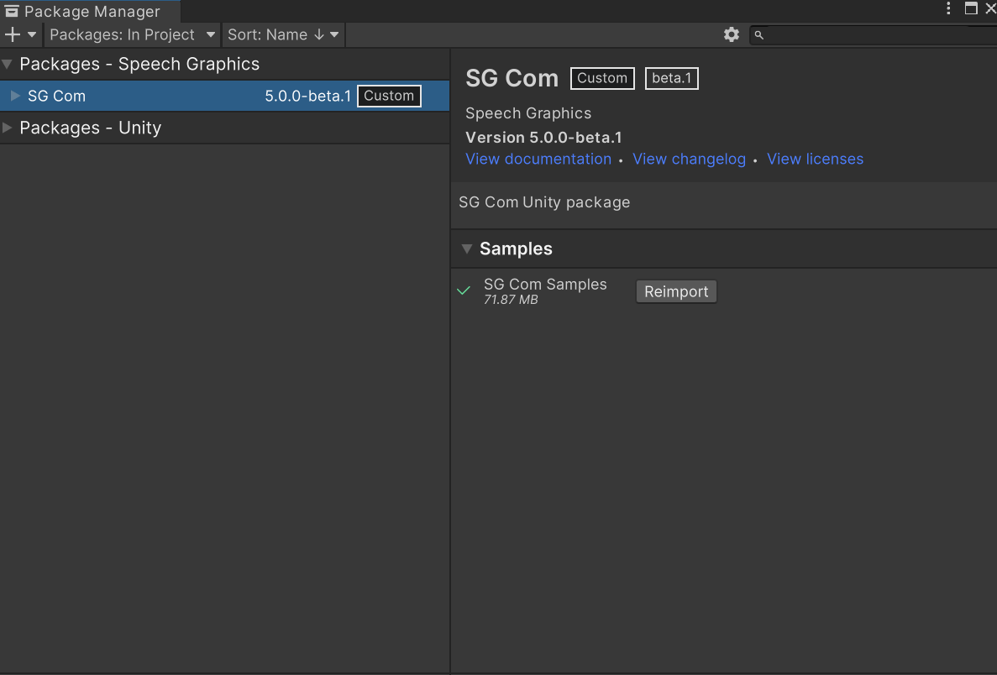Open the add package plus menu
This screenshot has height=675, width=997.
pyautogui.click(x=18, y=34)
